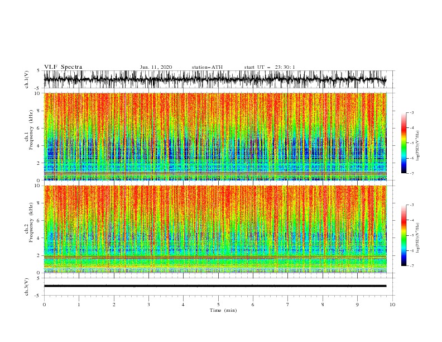Select the "ch.1 Frequency (kHz)" axis label
This screenshot has width=442, height=342.
click(29, 130)
